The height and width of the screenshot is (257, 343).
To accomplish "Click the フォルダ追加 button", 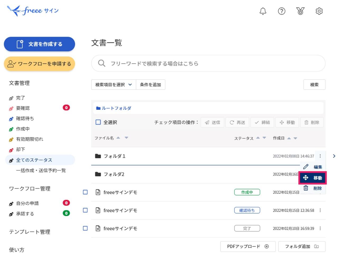I will pyautogui.click(x=302, y=246).
